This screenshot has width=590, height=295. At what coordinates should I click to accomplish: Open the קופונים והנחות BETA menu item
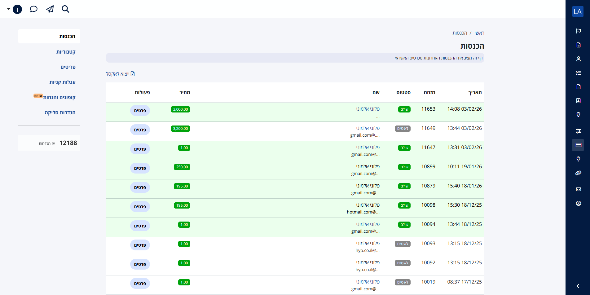click(59, 97)
